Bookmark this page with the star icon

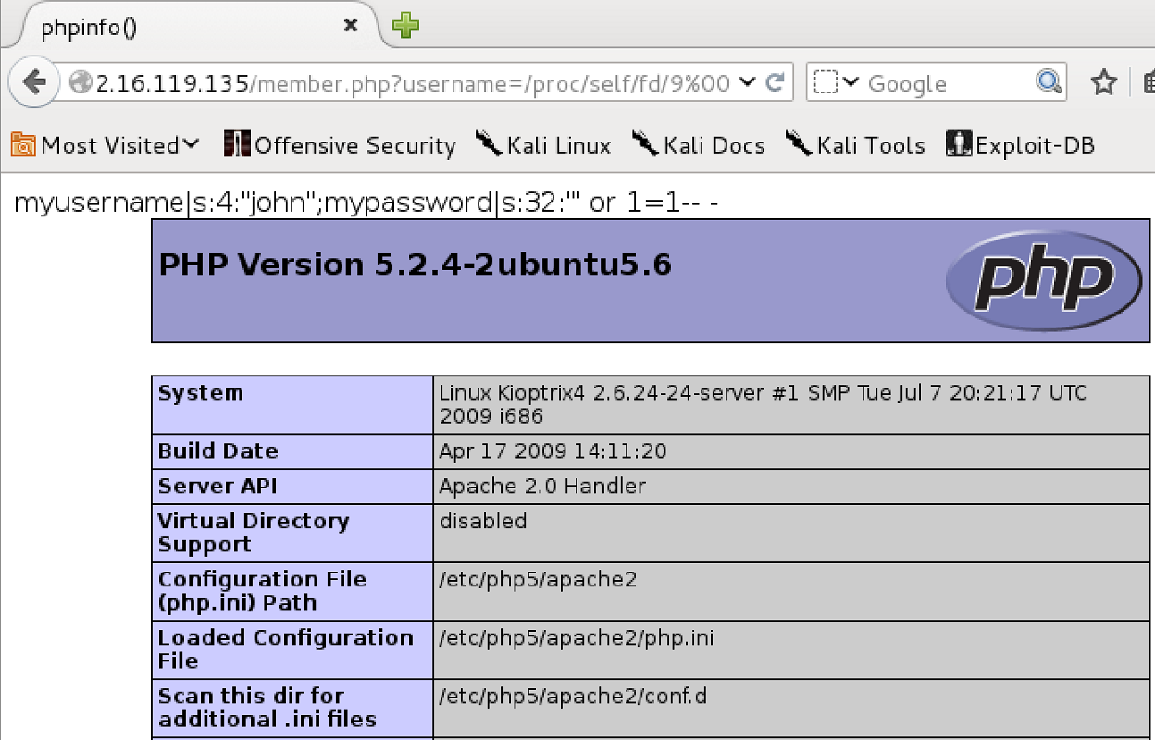(1103, 83)
